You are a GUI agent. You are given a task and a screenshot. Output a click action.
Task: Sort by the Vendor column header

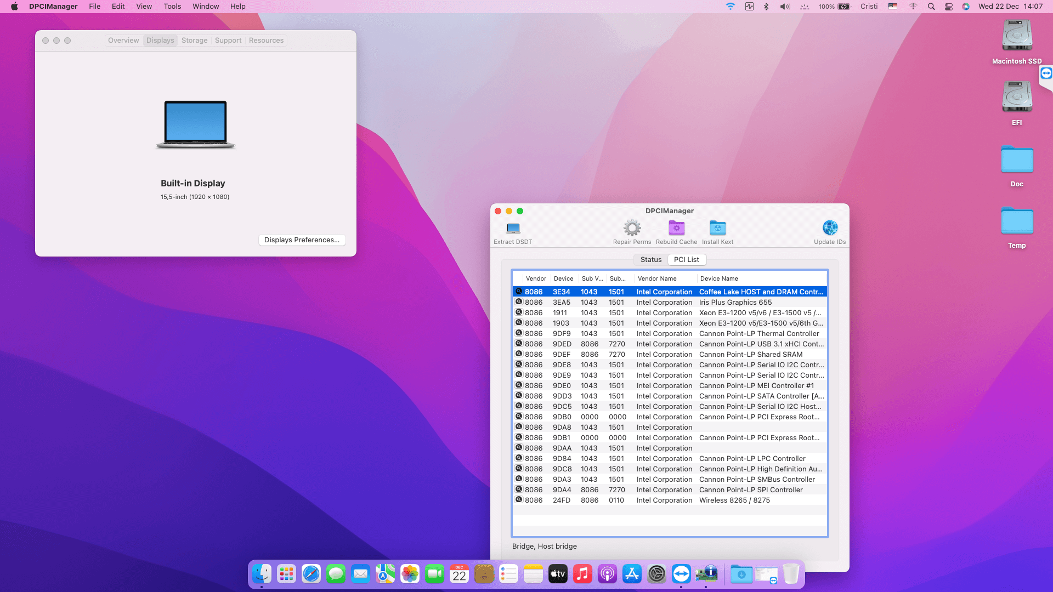pos(536,278)
